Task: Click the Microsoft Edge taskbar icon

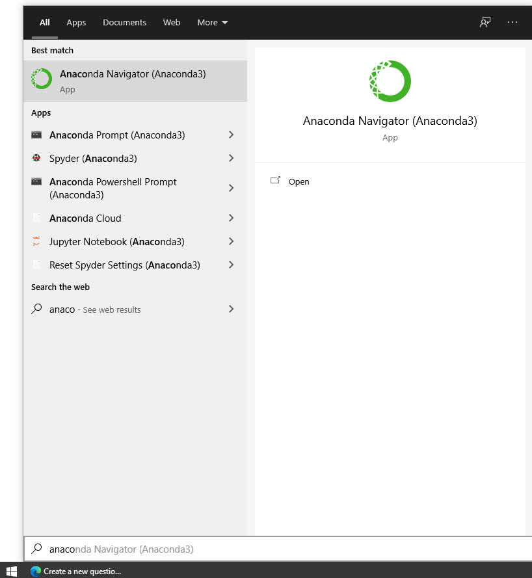Action: click(36, 571)
